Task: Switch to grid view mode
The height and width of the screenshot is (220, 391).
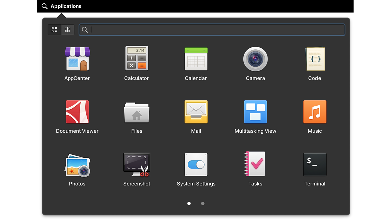Action: pyautogui.click(x=54, y=30)
